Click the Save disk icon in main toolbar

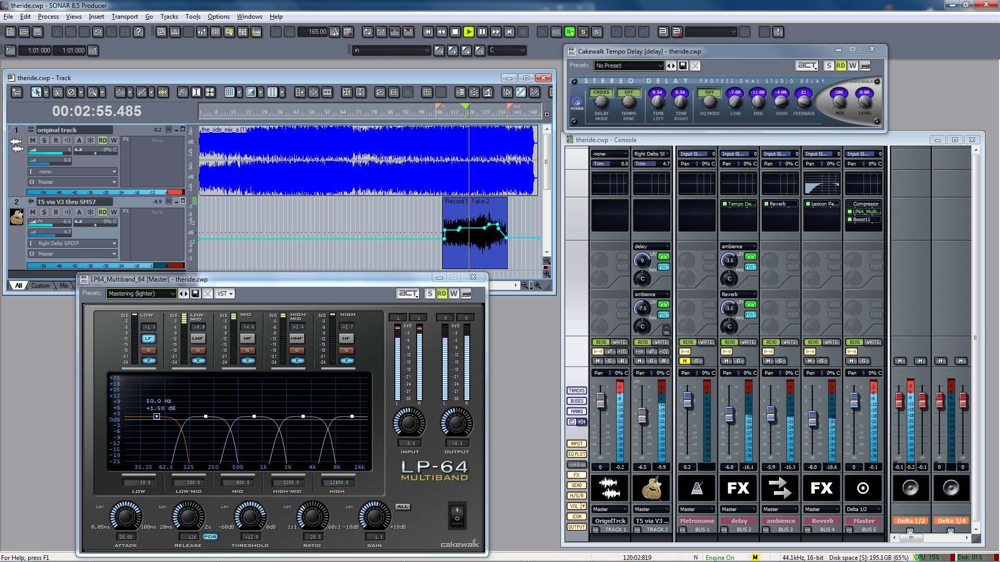pyautogui.click(x=37, y=32)
